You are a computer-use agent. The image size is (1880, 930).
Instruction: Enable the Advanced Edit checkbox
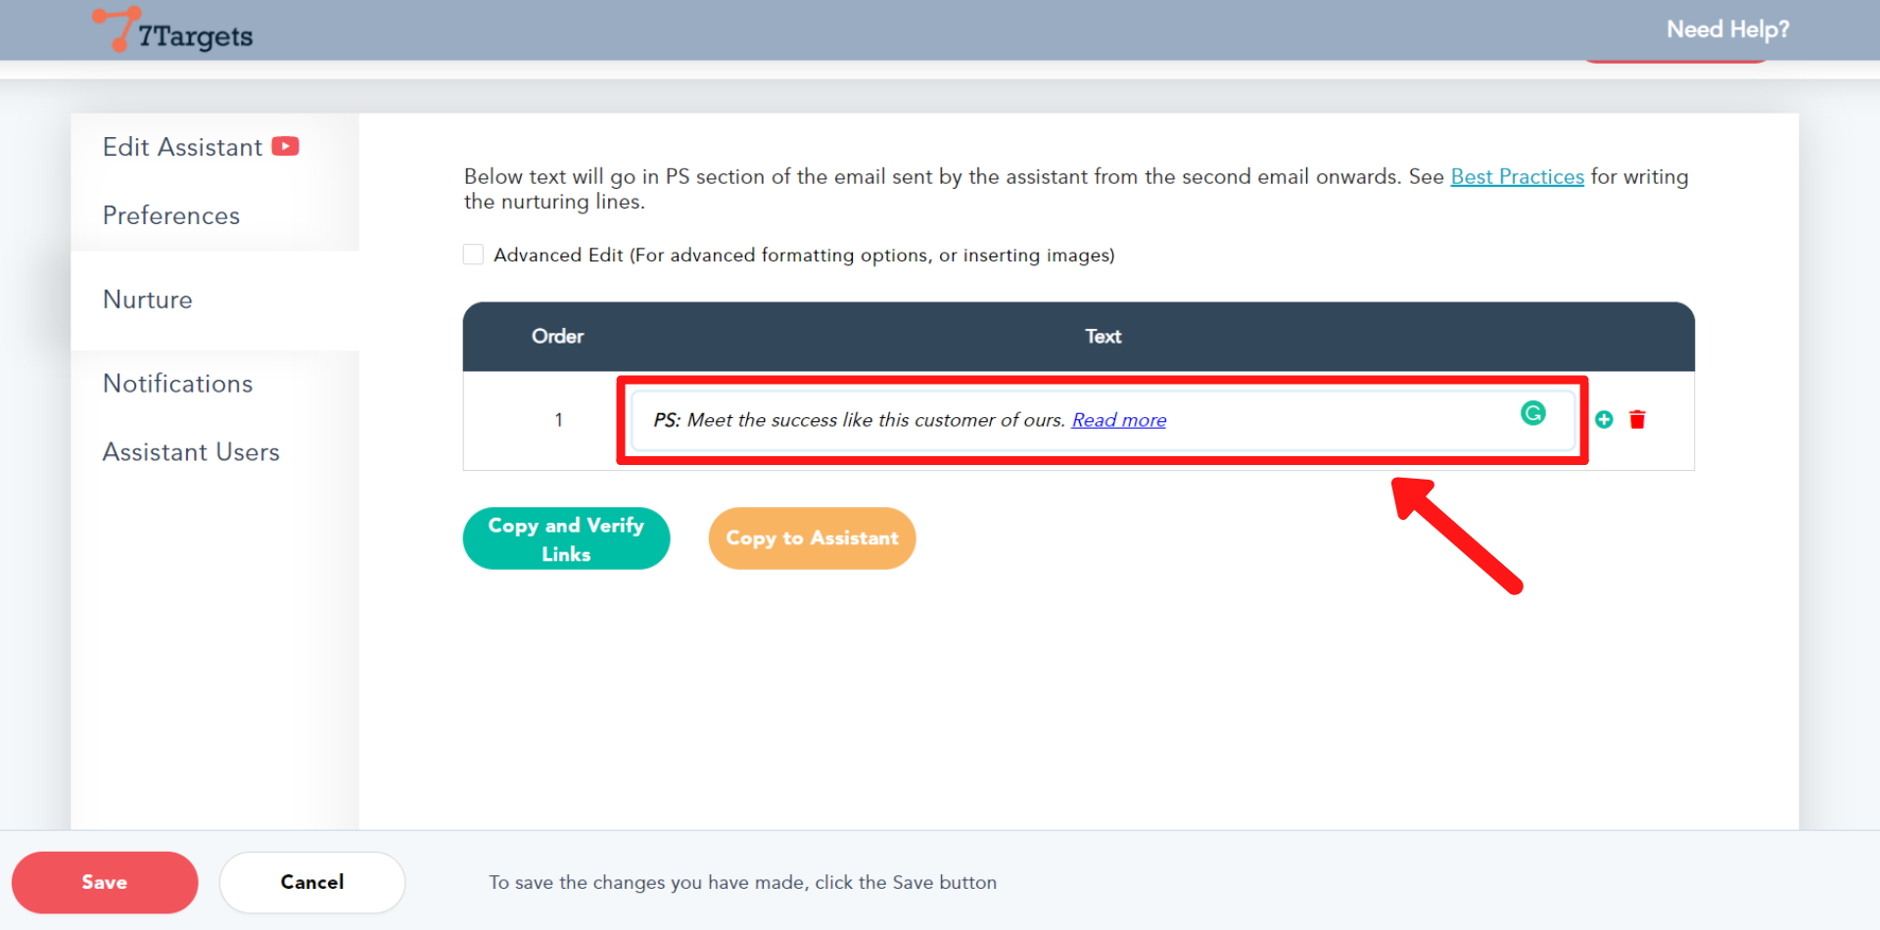[x=474, y=256]
